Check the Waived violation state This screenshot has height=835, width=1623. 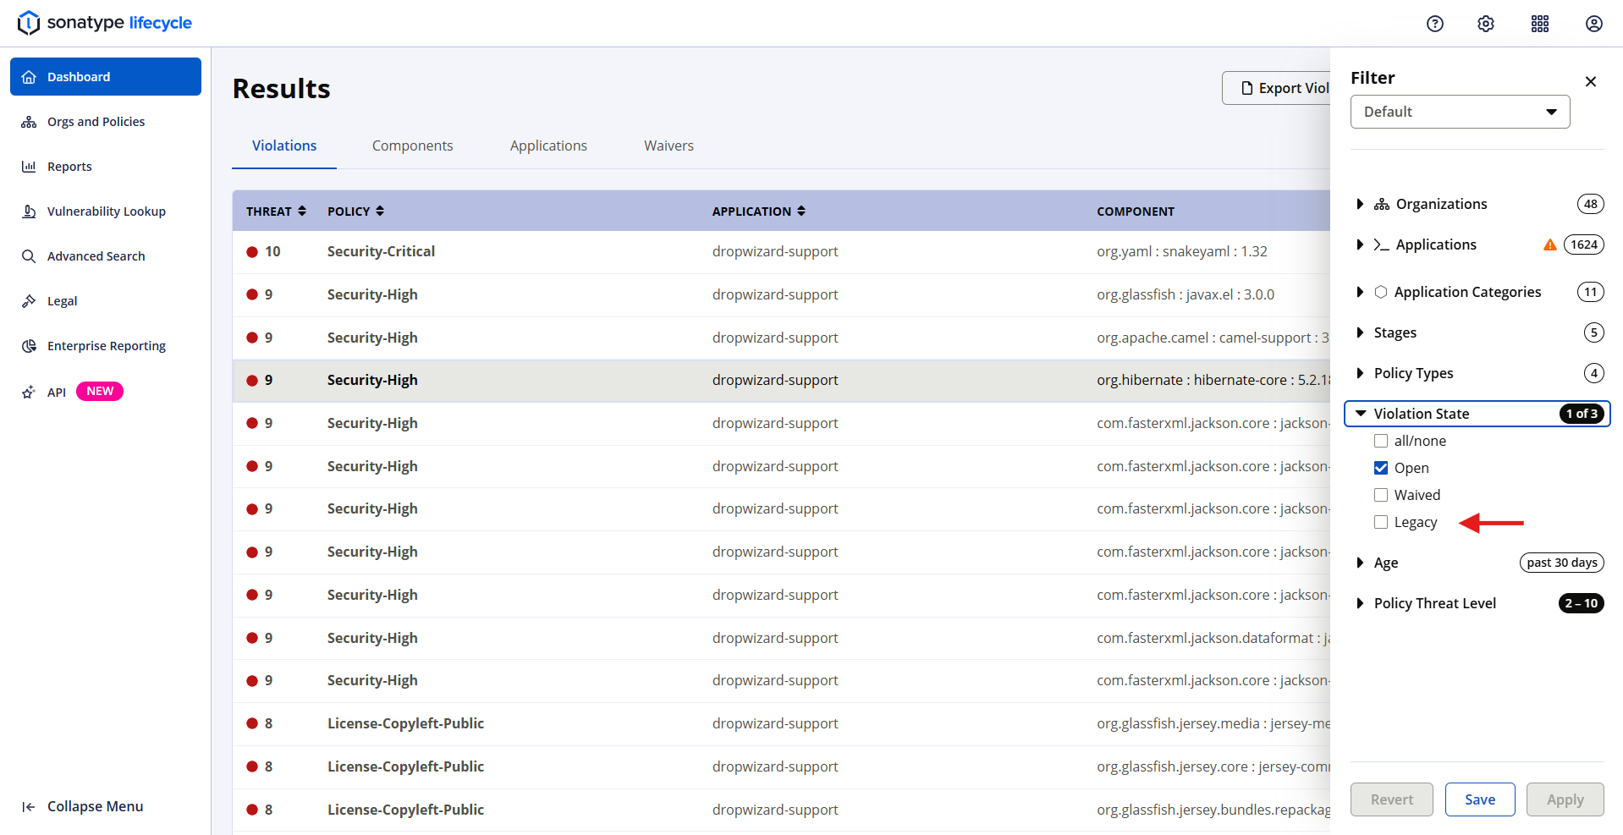(1381, 495)
